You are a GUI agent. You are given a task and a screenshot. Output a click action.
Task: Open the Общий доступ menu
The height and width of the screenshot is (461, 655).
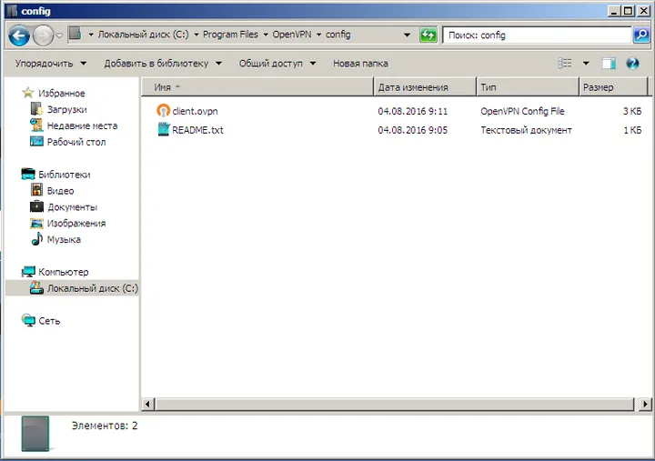click(x=277, y=64)
